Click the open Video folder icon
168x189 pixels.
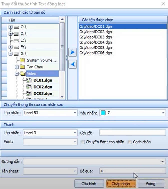23,73
